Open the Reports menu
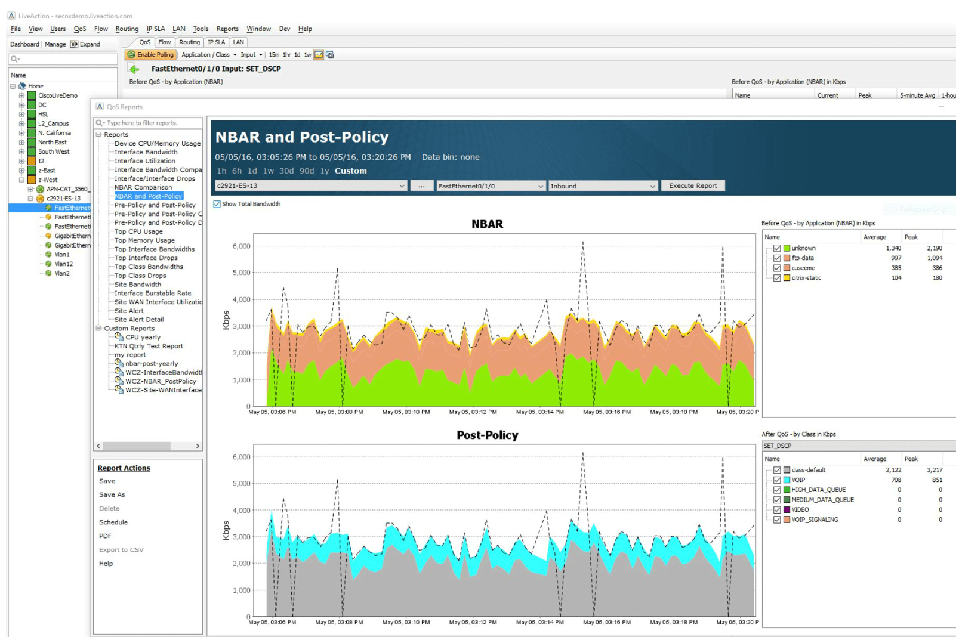Screen dimensions: 956x637 pyautogui.click(x=227, y=29)
